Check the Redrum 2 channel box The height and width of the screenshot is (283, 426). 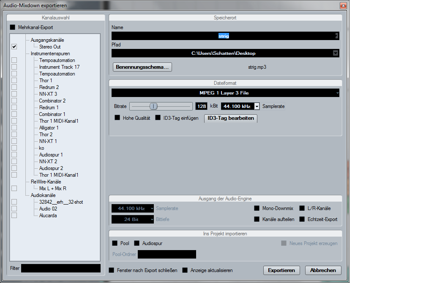14,87
